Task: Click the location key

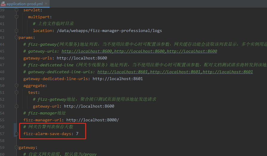Action: [42, 30]
